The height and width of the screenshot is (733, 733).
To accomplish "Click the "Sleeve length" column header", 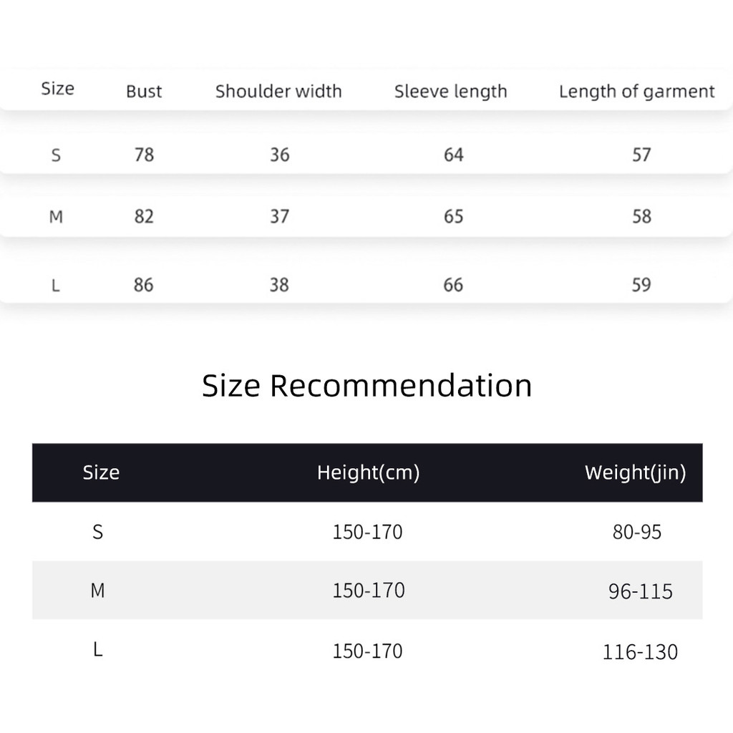I will 450,92.
